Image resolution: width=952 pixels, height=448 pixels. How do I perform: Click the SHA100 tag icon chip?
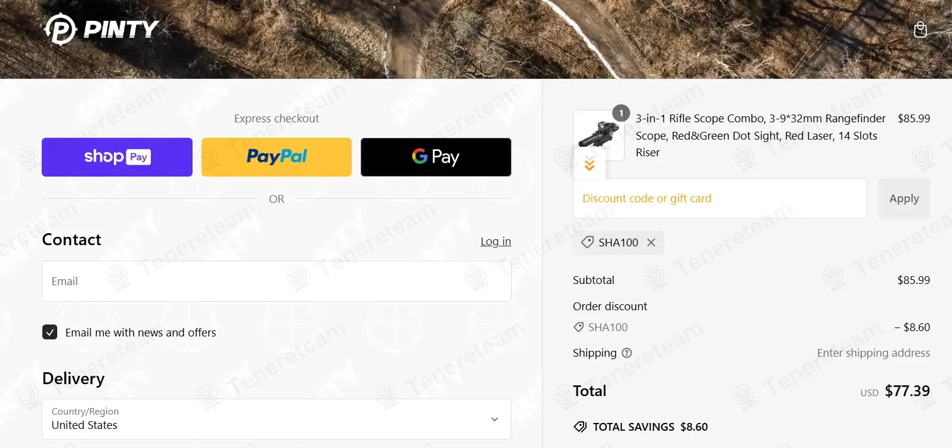click(588, 242)
